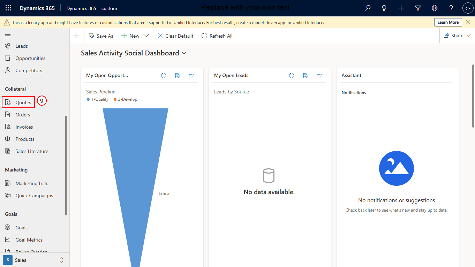Click the dashboard vertical scrollbar

point(473,96)
